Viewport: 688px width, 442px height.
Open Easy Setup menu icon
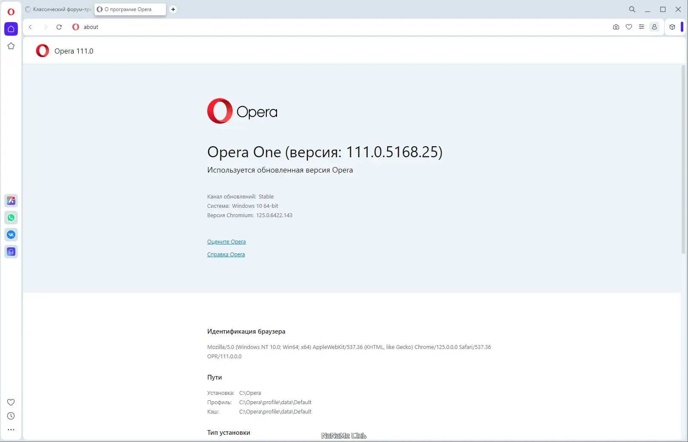[x=642, y=27]
